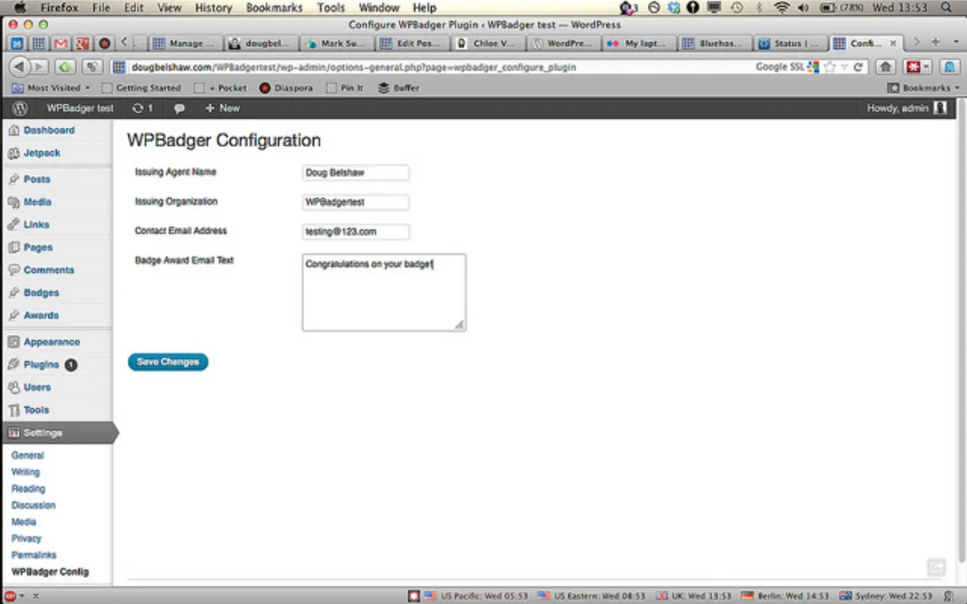
Task: Click the Buffer bookmarklet
Action: pyautogui.click(x=399, y=88)
